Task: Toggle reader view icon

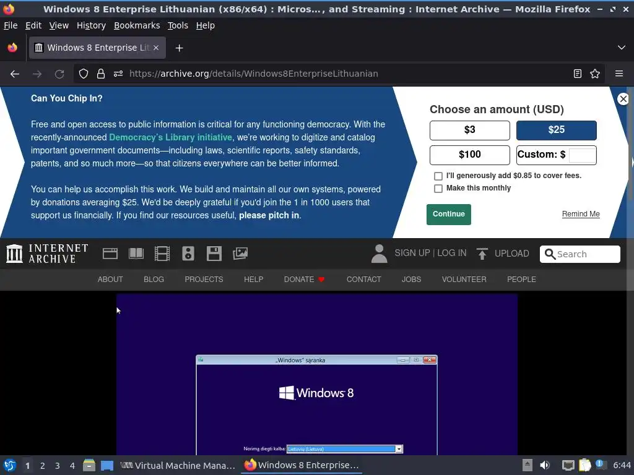Action: (x=578, y=74)
